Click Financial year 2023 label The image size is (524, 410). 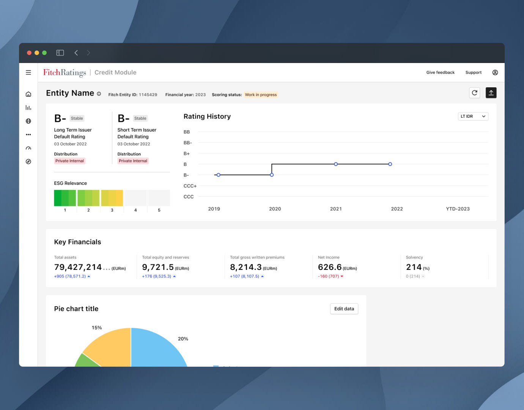(185, 95)
